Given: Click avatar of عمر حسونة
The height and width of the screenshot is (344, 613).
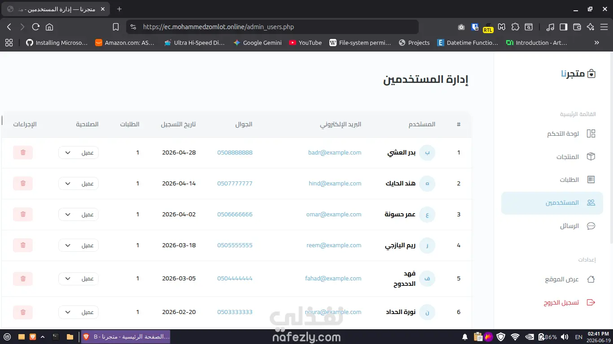Looking at the screenshot, I should pyautogui.click(x=427, y=215).
